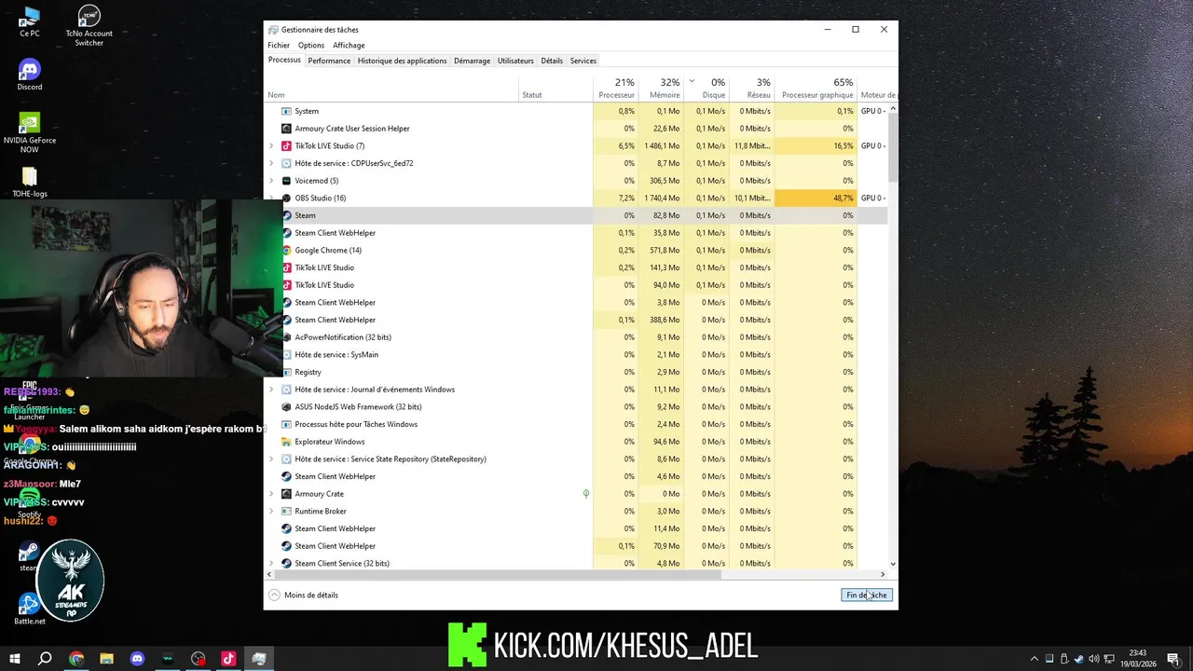The image size is (1193, 671).
Task: Click the taskbar clock showing 23:43
Action: coord(1137,659)
